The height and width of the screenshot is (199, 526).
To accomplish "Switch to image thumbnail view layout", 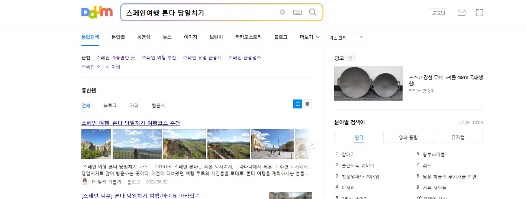I will point(307,104).
